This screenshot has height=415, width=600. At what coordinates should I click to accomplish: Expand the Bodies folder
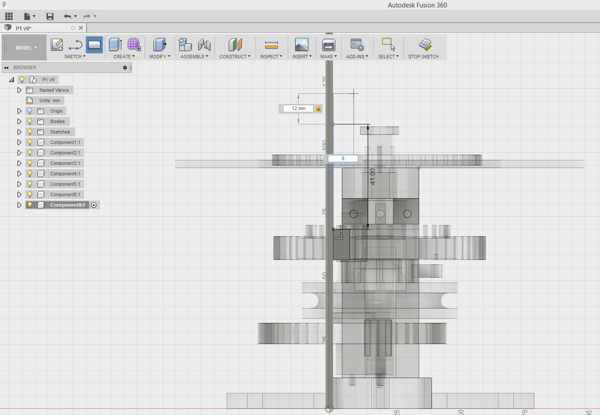(x=19, y=121)
